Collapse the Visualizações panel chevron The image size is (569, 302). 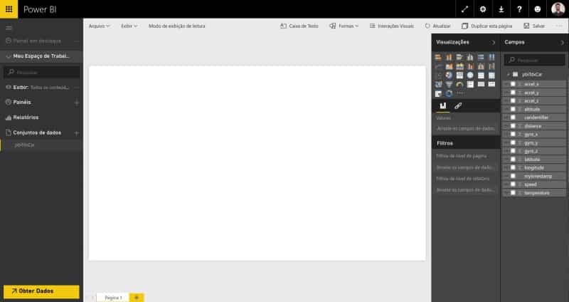pyautogui.click(x=493, y=43)
